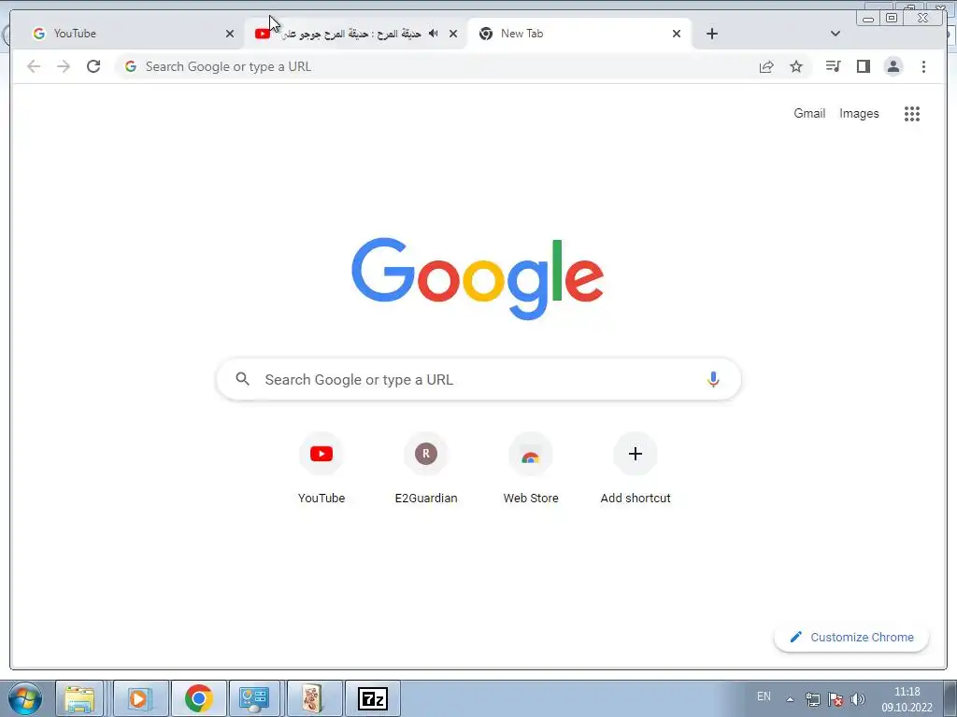Click the EN language indicator
This screenshot has height=717, width=957.
point(764,696)
